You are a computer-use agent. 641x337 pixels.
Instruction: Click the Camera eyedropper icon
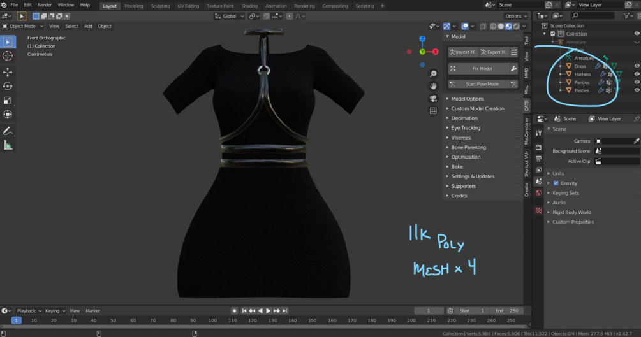(x=636, y=141)
